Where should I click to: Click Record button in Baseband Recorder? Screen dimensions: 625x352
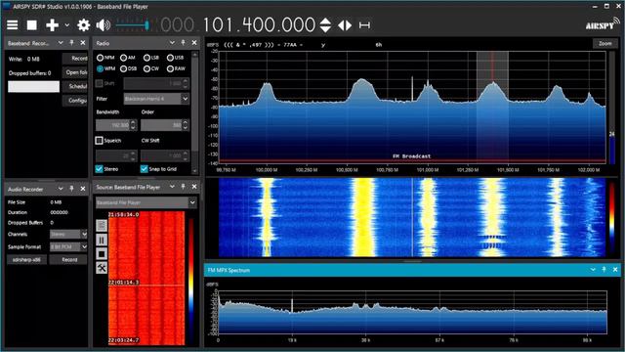tap(75, 59)
